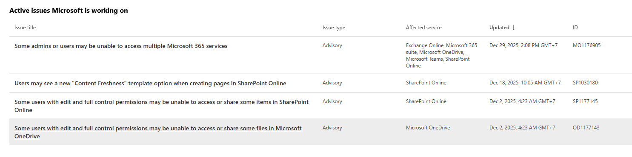Click the ID column header
Image resolution: width=632 pixels, height=157 pixels.
(575, 28)
